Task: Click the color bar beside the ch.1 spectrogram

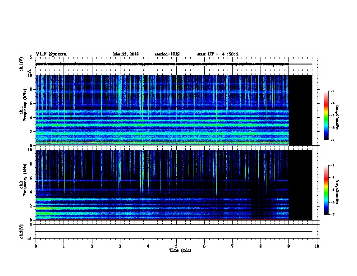Action: (326, 115)
